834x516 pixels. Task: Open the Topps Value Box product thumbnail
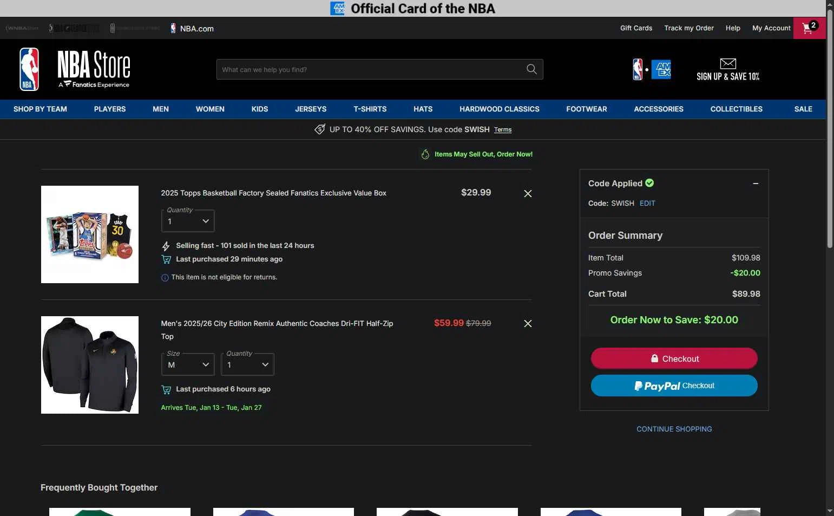click(90, 234)
